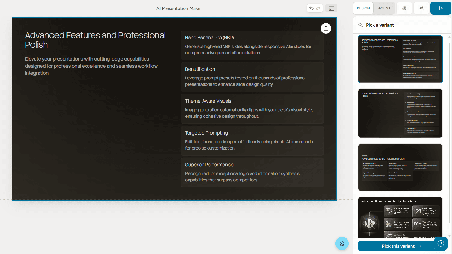Click the Pick a variant heading

[x=380, y=25]
